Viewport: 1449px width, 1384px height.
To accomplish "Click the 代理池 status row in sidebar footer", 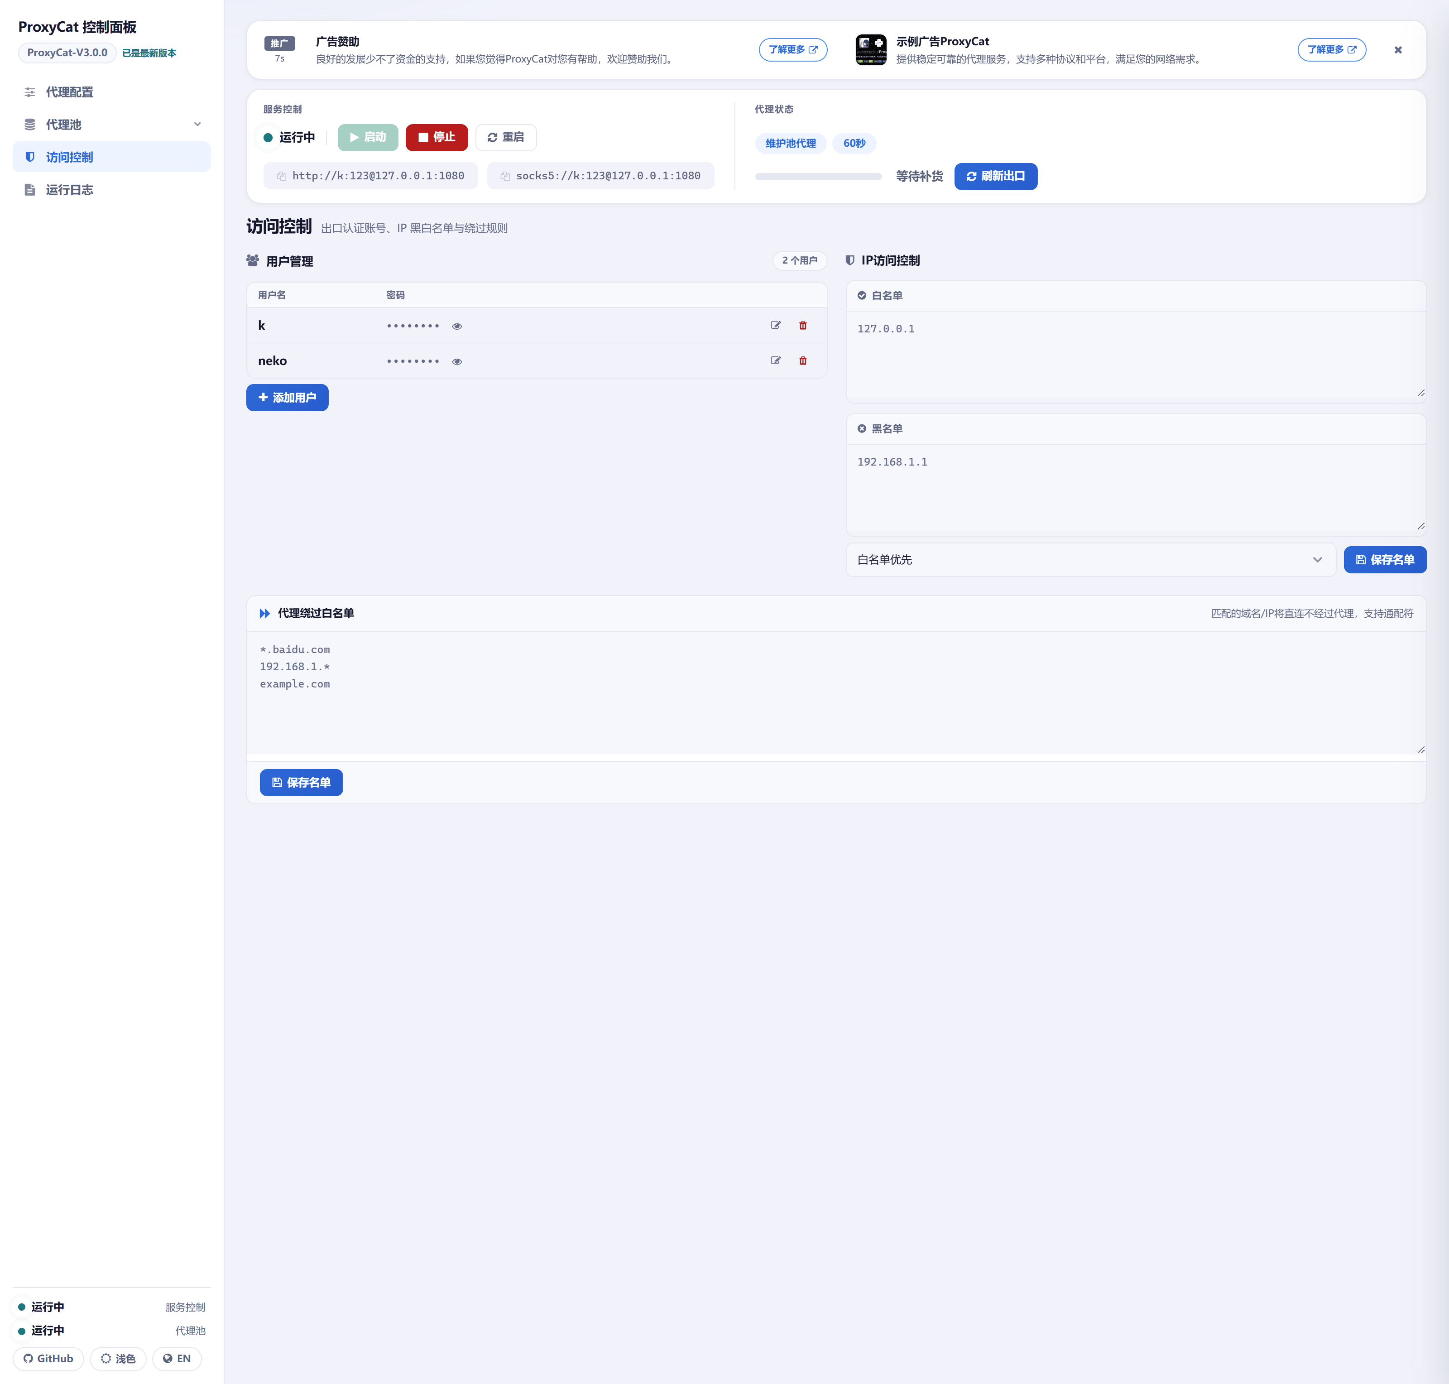I will click(111, 1330).
